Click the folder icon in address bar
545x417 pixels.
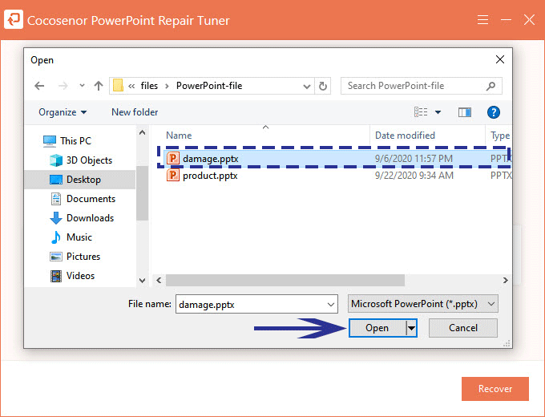tap(118, 86)
